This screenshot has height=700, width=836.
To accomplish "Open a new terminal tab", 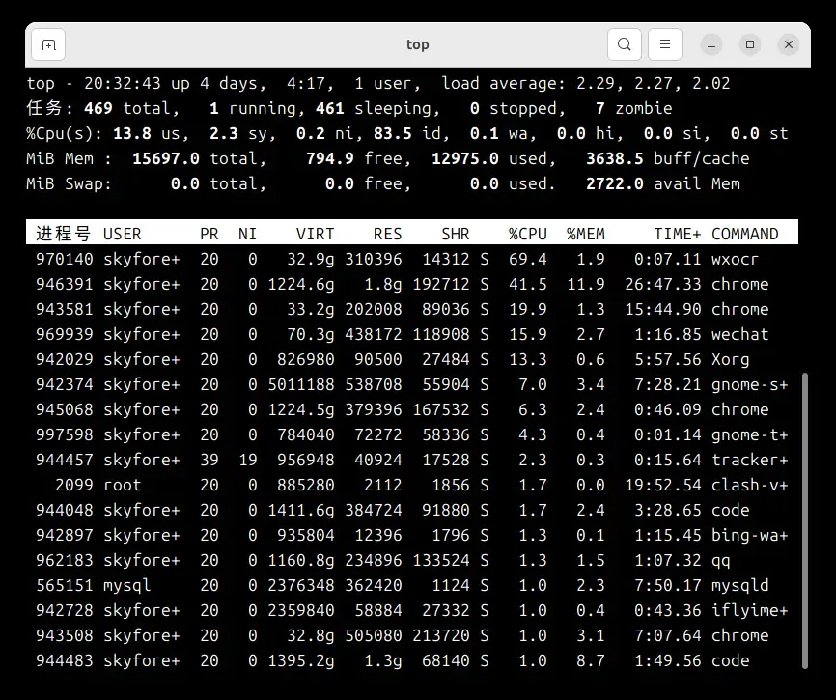I will 48,44.
